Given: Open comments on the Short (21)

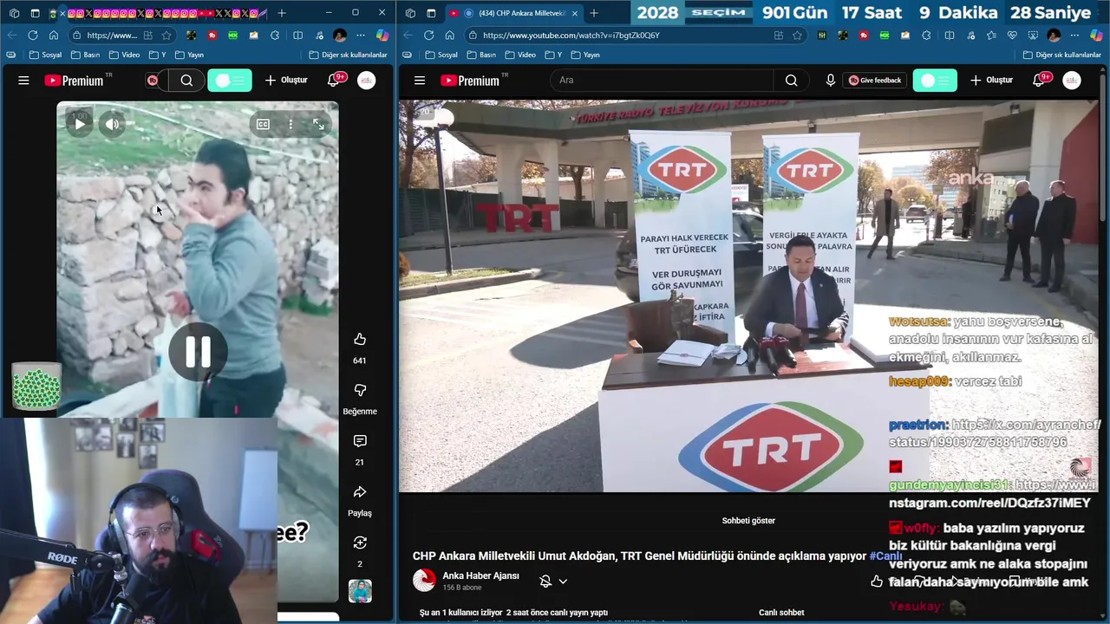Looking at the screenshot, I should tap(360, 441).
